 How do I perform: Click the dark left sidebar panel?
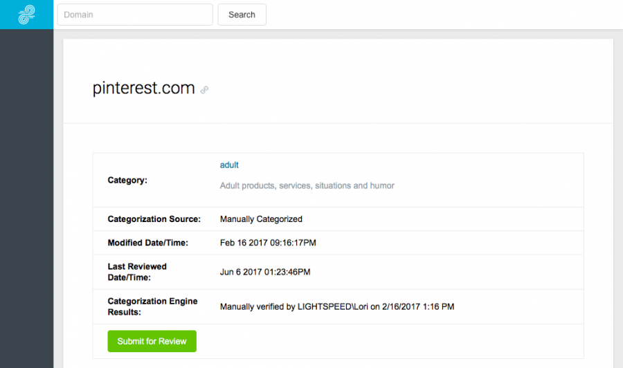[26, 199]
